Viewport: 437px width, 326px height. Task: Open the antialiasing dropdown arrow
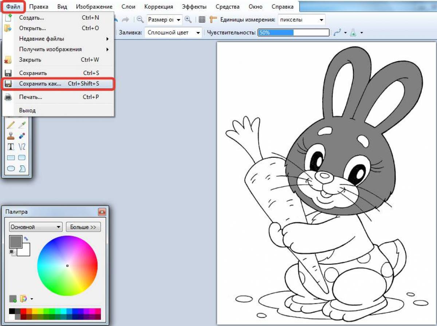[345, 33]
